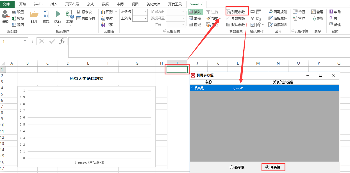
Task: Select the 真实值 radio option
Action: point(272,167)
